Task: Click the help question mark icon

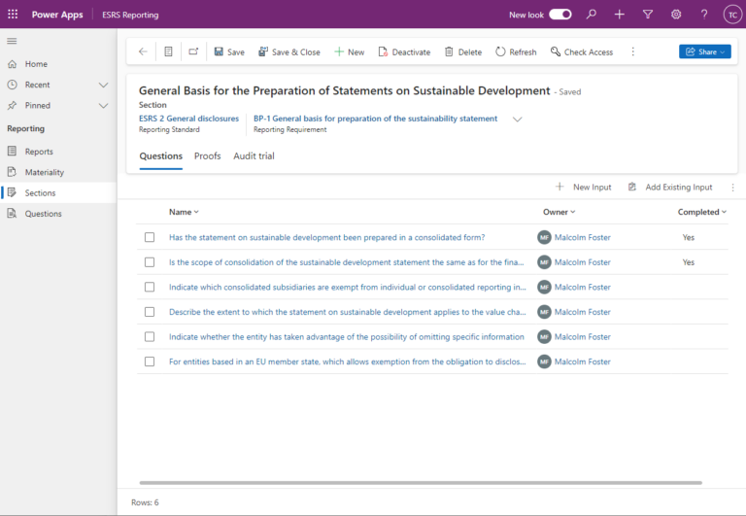Action: (704, 15)
